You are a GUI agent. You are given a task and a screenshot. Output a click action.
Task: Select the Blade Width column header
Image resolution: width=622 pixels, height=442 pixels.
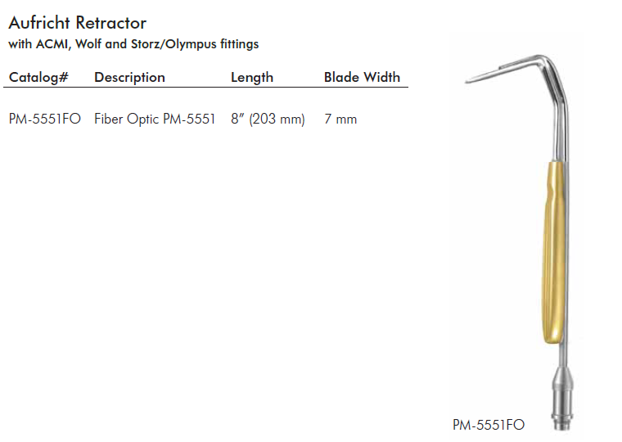point(362,78)
